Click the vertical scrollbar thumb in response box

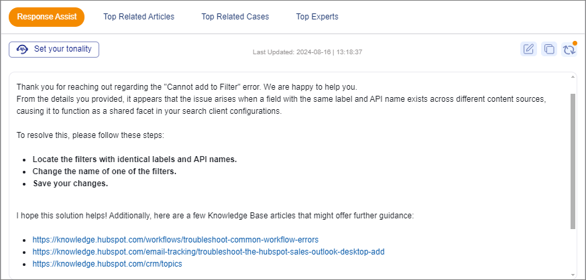pyautogui.click(x=572, y=161)
